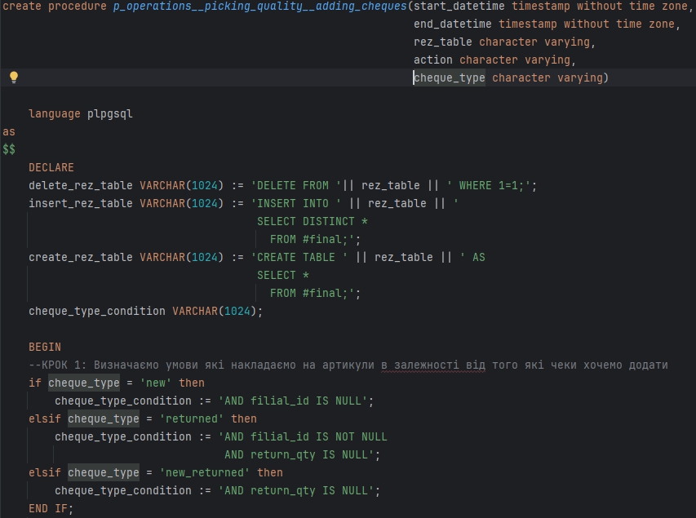
Task: Click procedure name p_operations__picking_quality__adding_cheques
Action: [259, 7]
